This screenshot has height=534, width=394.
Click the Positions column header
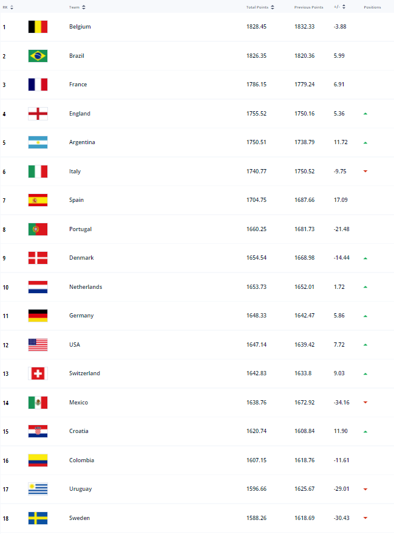[372, 7]
